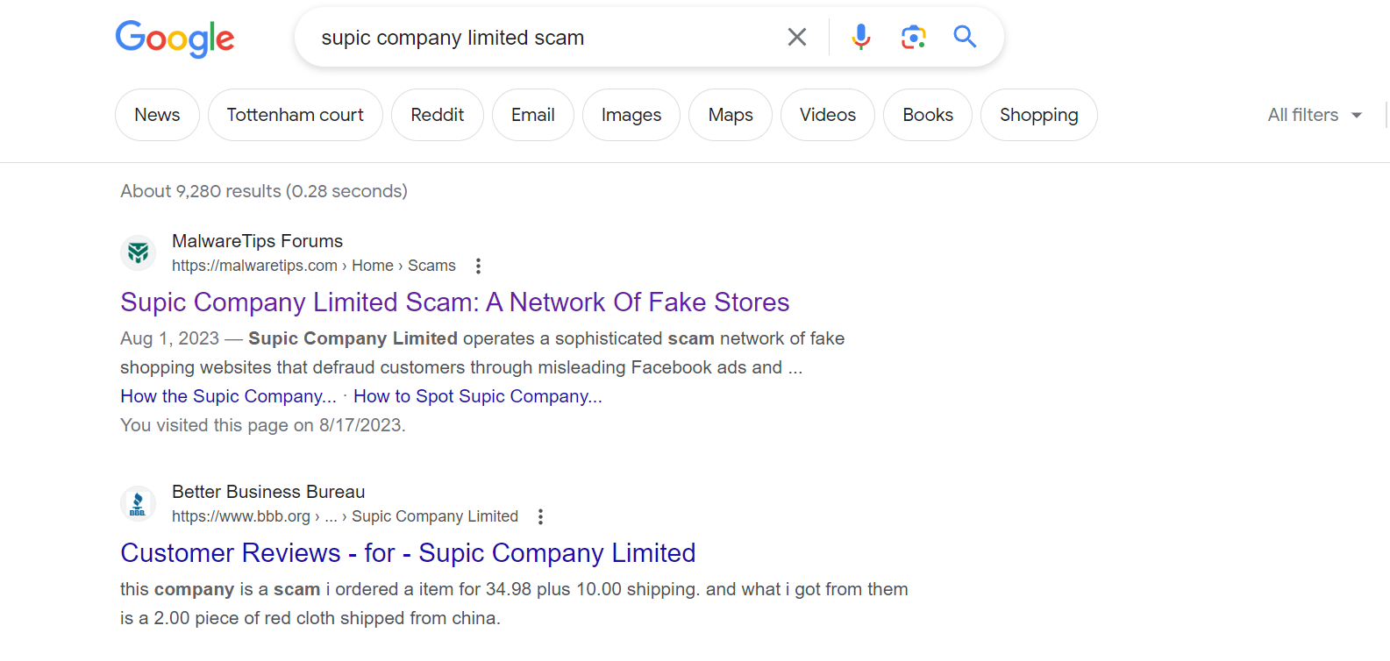Image resolution: width=1390 pixels, height=661 pixels.
Task: Open the Supic Company Limited Scam article
Action: point(454,302)
